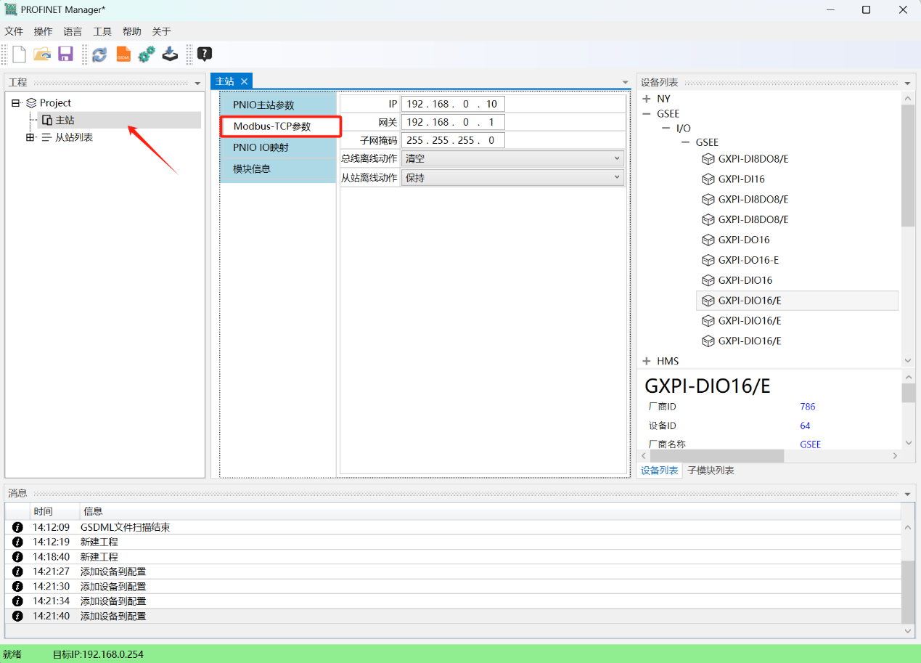Open the 从站离线动作 dropdown
This screenshot has width=921, height=663.
512,177
